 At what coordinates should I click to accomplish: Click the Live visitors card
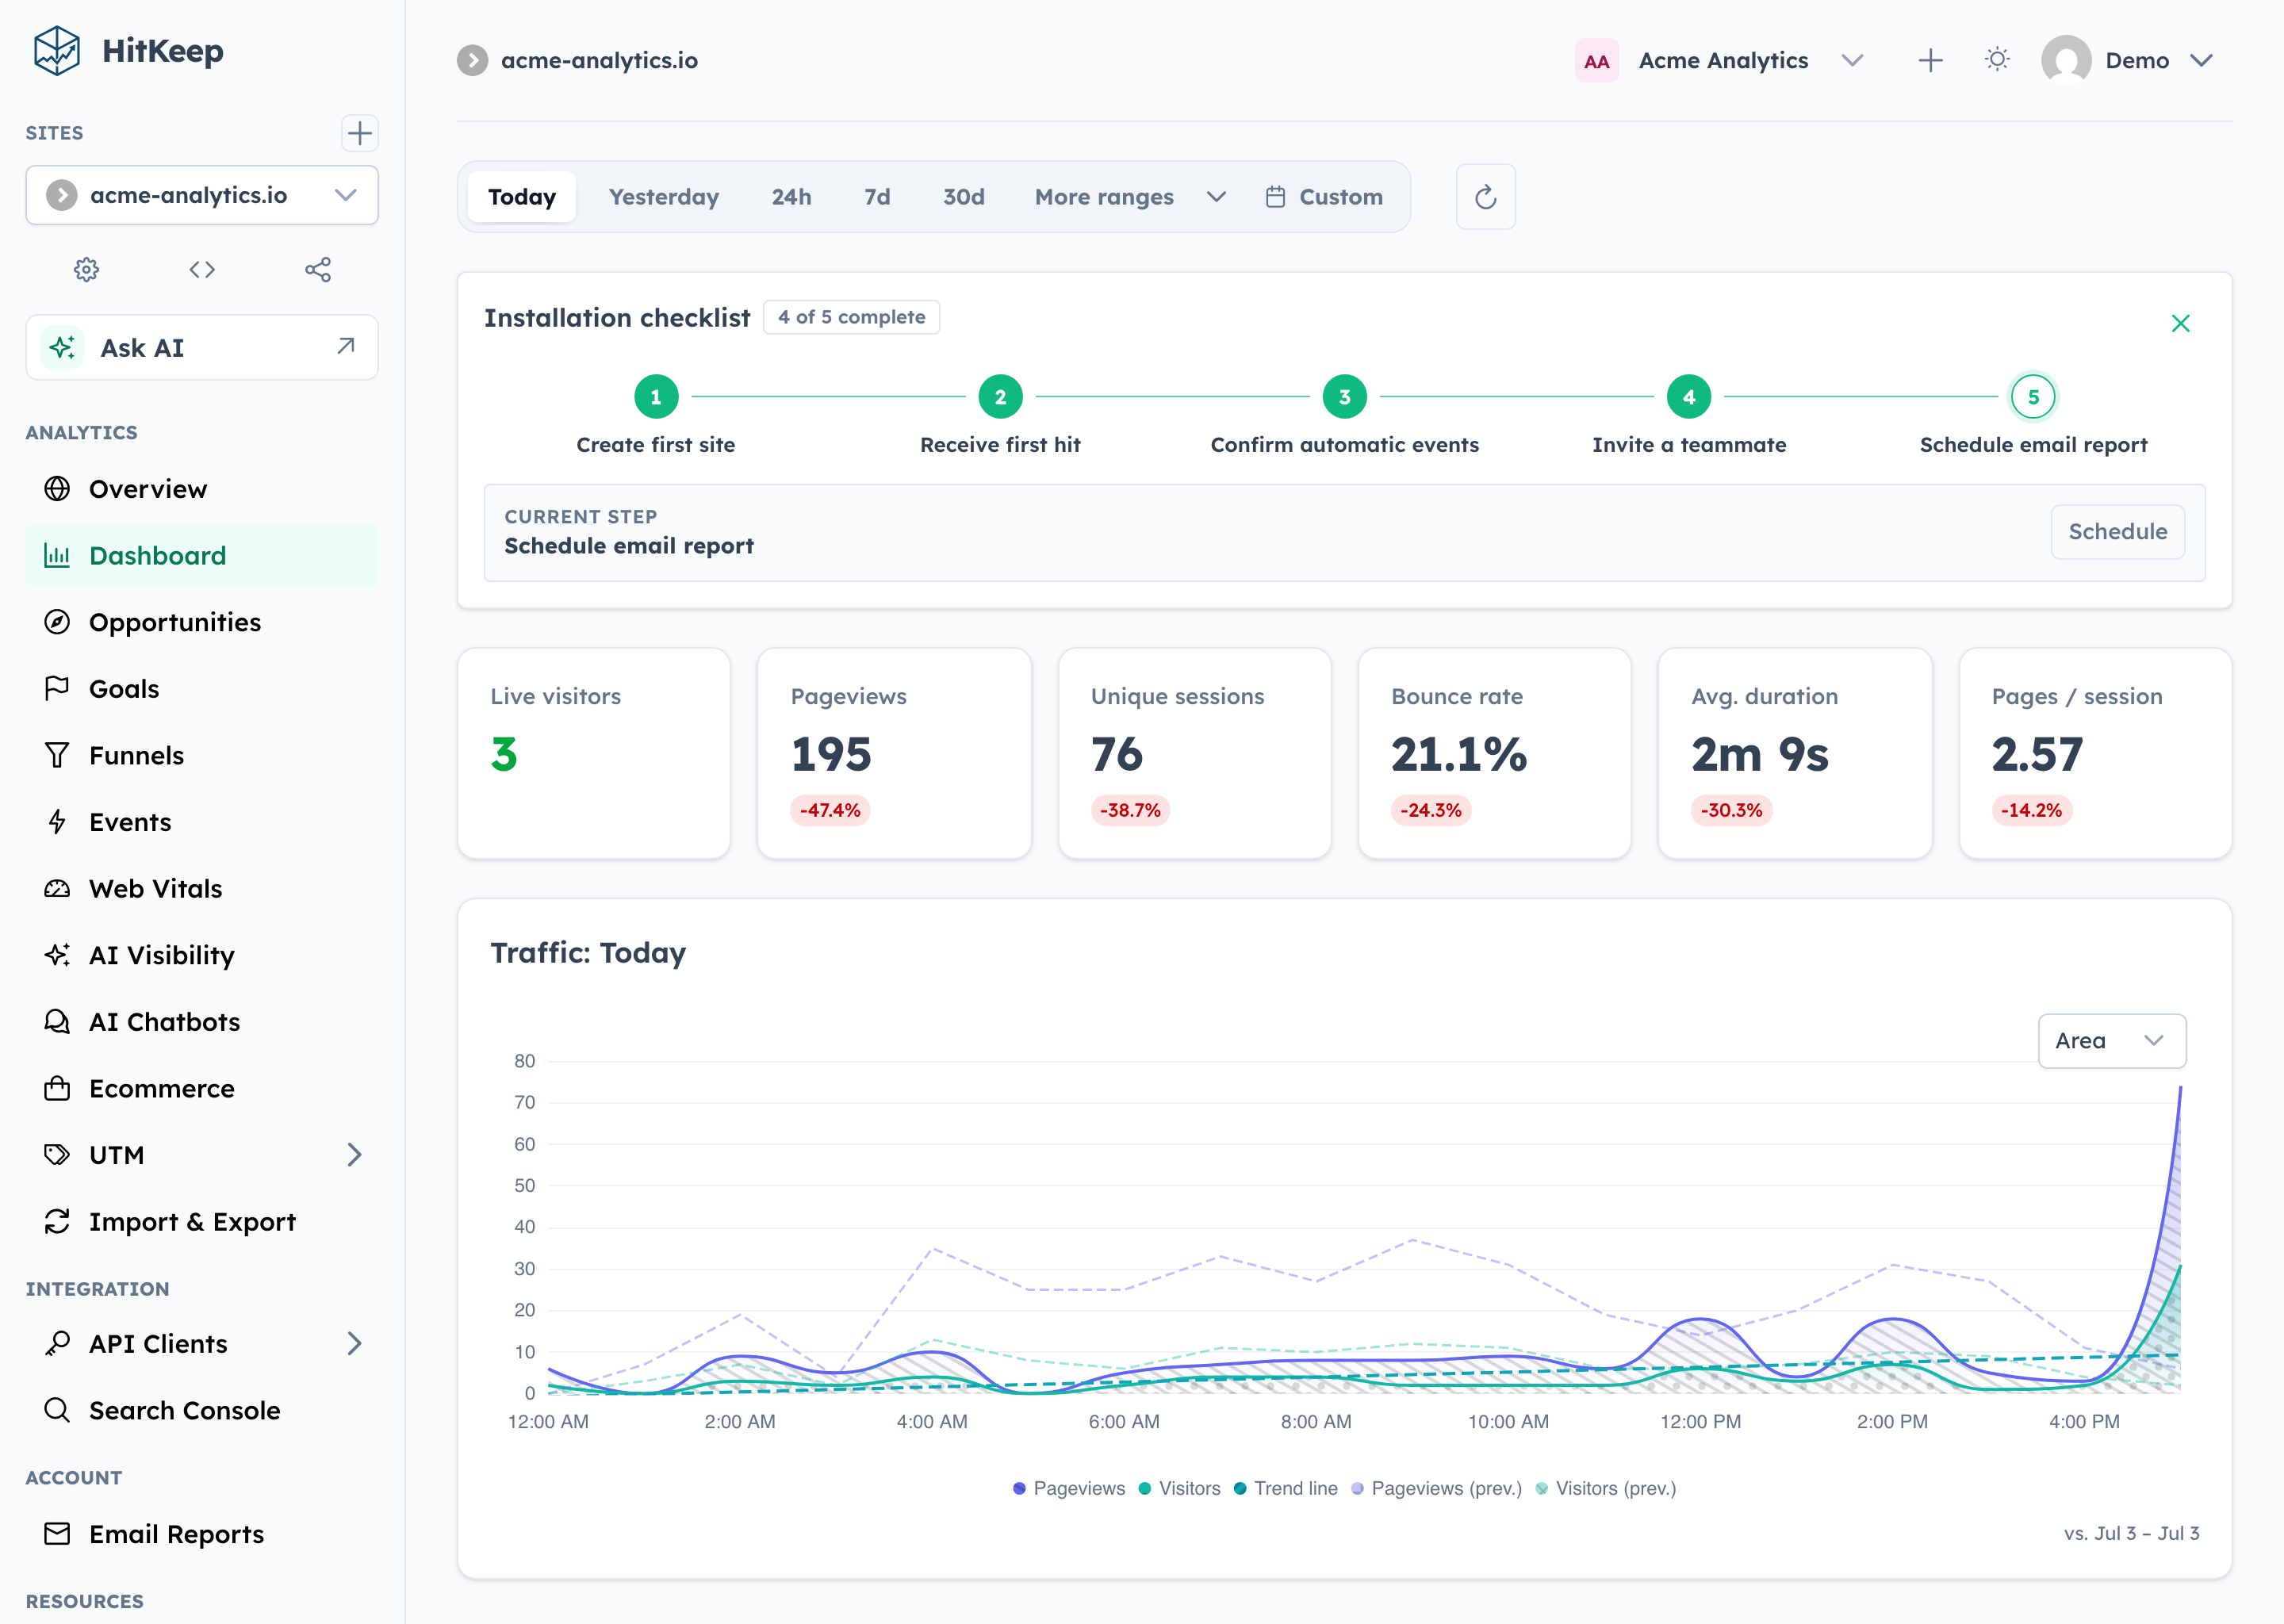tap(594, 753)
